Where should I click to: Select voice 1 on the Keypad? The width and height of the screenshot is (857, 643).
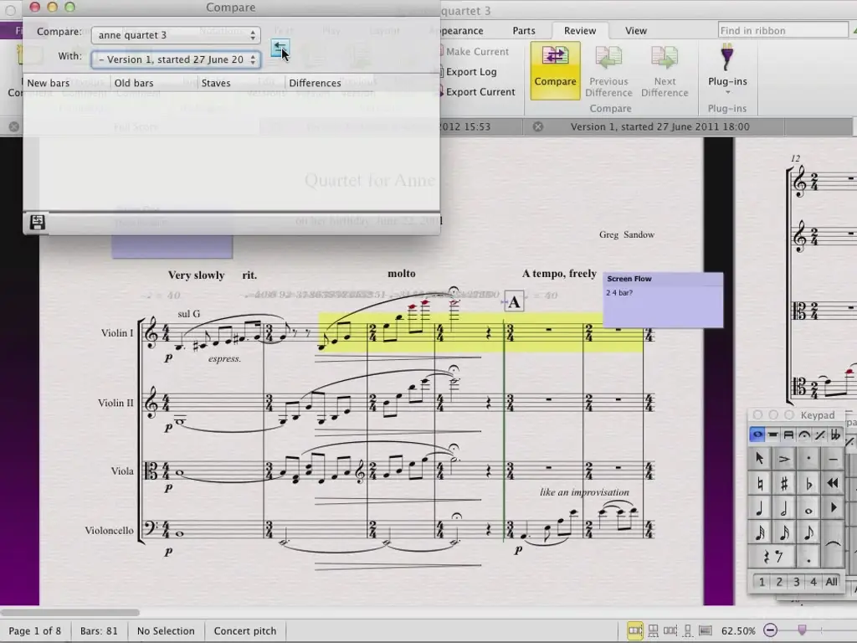762,582
